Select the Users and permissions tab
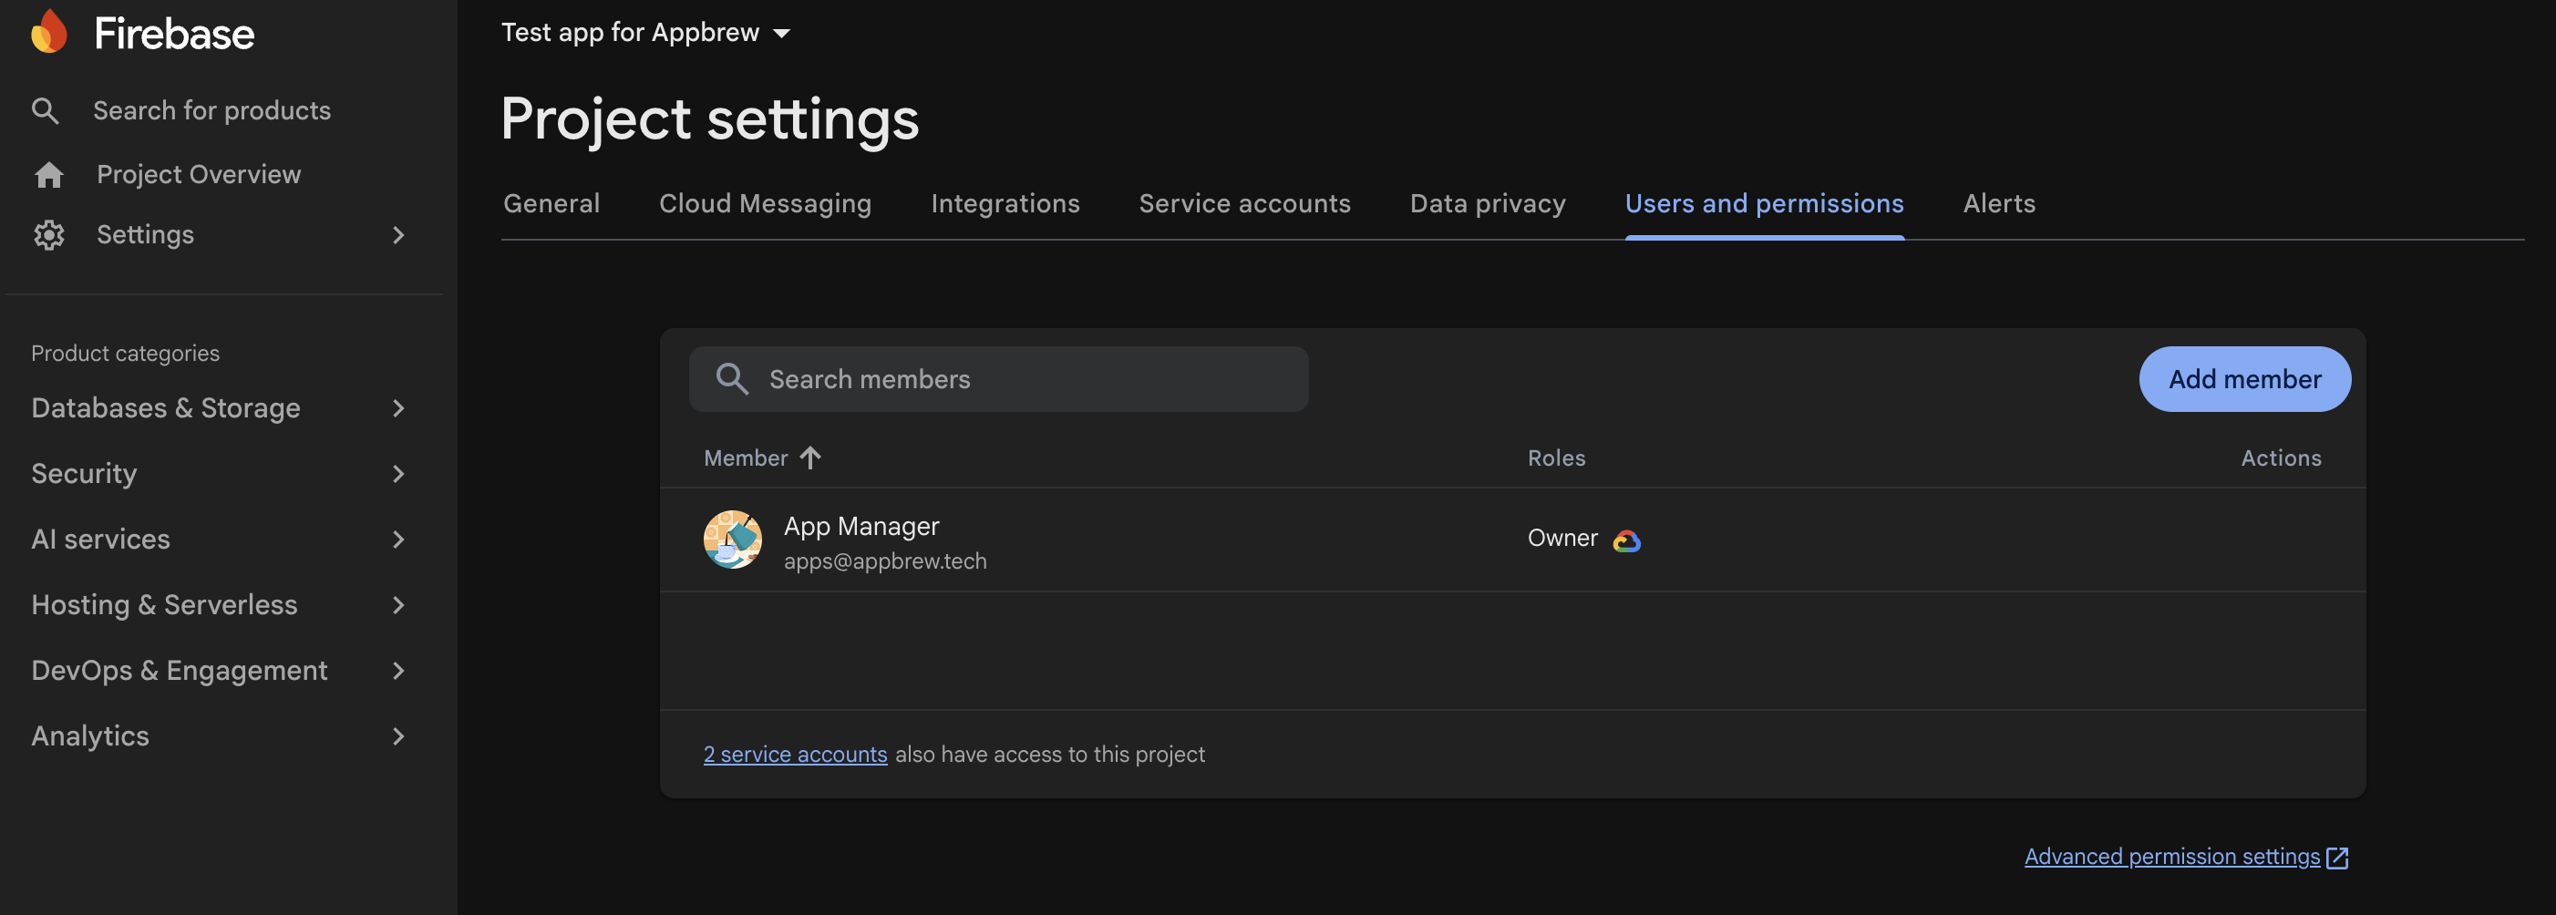This screenshot has width=2556, height=915. pyautogui.click(x=1764, y=203)
